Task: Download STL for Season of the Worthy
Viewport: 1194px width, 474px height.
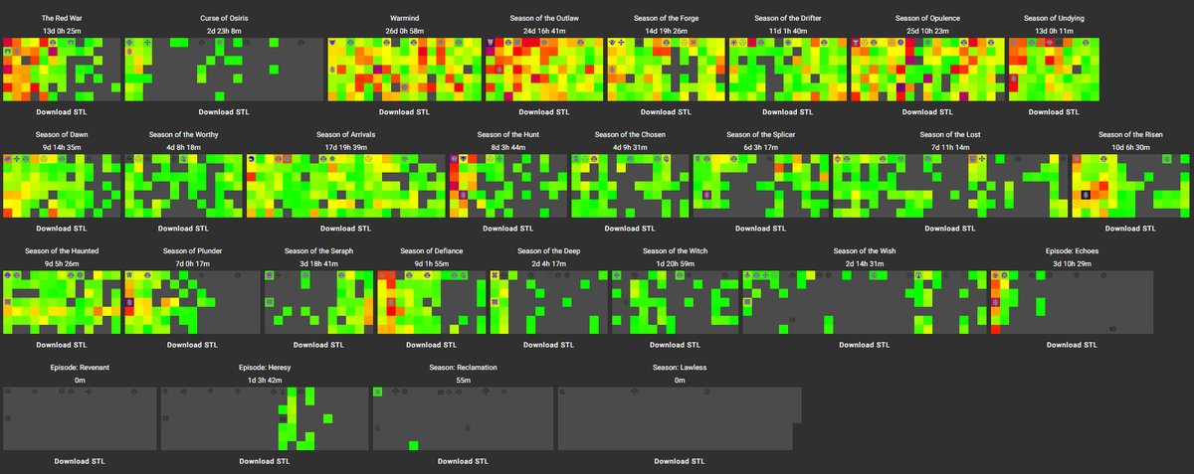Action: (183, 229)
